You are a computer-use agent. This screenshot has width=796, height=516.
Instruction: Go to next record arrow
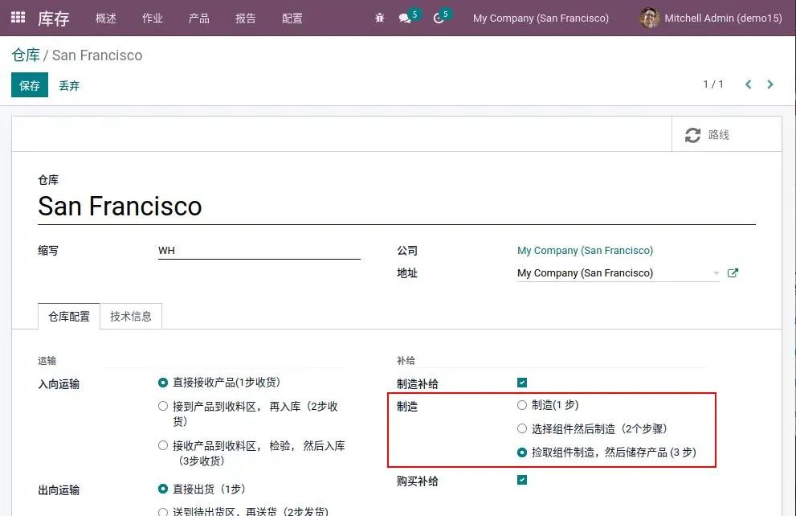pos(770,84)
